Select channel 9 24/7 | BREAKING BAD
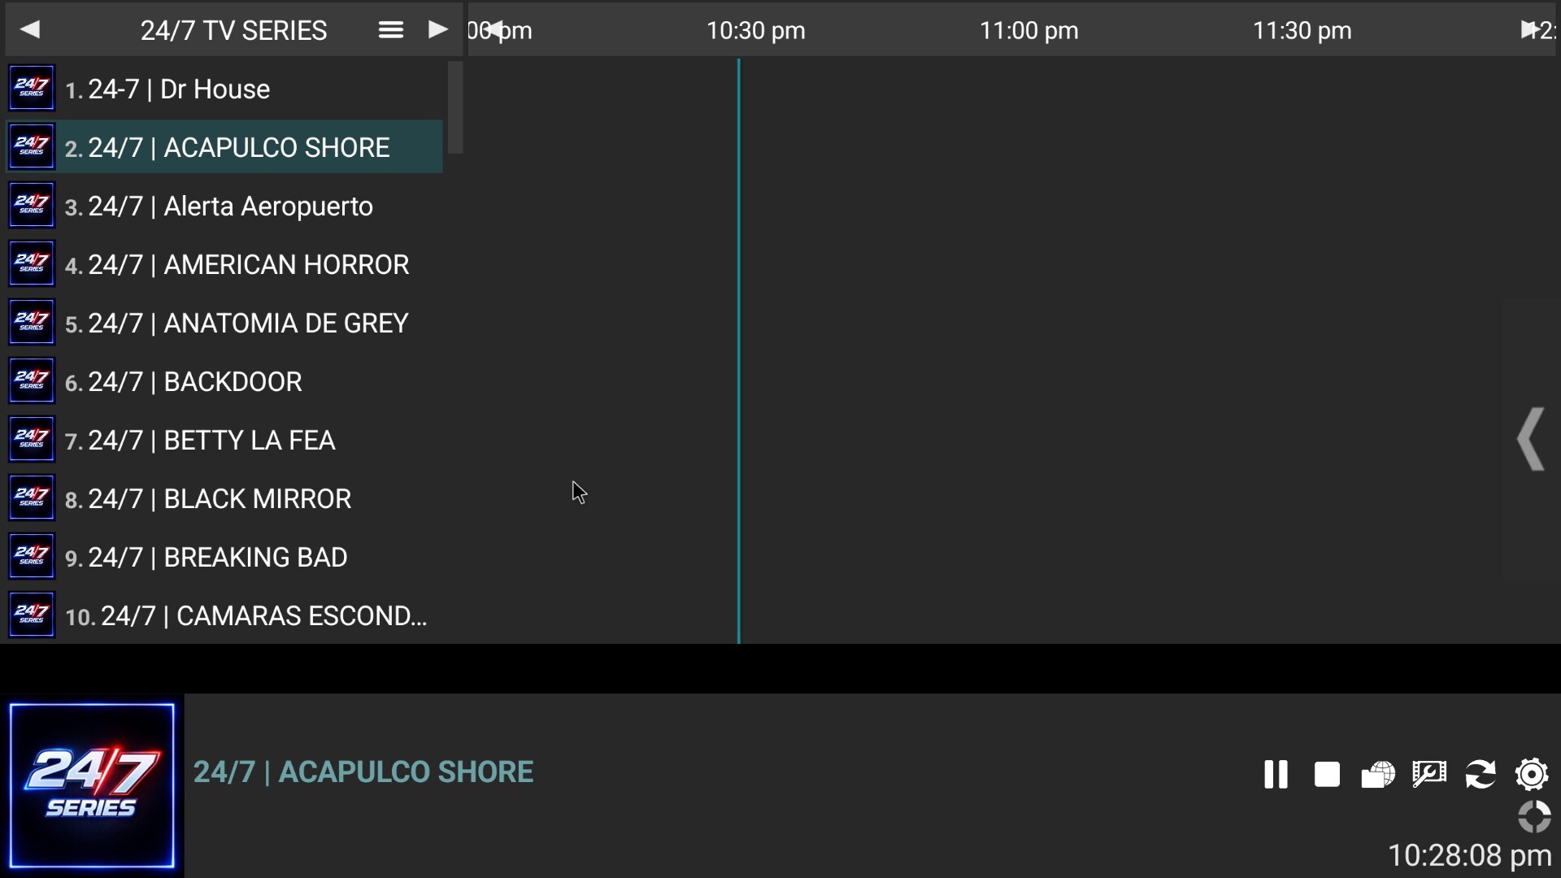 pyautogui.click(x=224, y=557)
